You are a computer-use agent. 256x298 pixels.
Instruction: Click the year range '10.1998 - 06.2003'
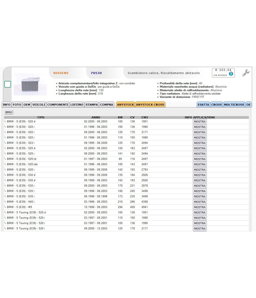pyautogui.click(x=96, y=207)
